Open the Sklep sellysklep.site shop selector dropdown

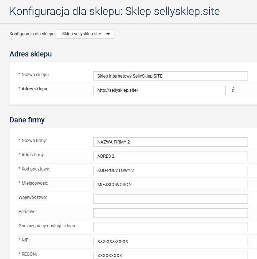point(86,34)
